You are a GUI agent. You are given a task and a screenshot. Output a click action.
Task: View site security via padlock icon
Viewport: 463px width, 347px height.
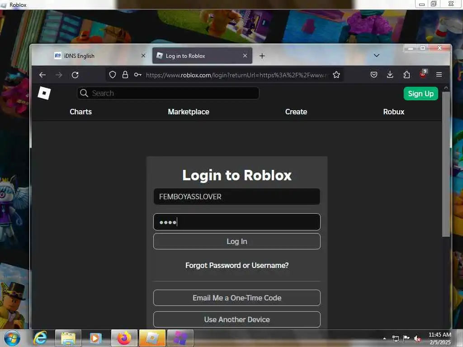125,75
